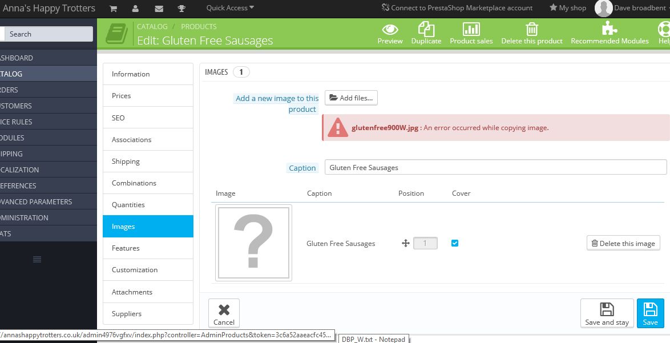Click into the Caption text field
This screenshot has width=670, height=343.
coord(496,167)
